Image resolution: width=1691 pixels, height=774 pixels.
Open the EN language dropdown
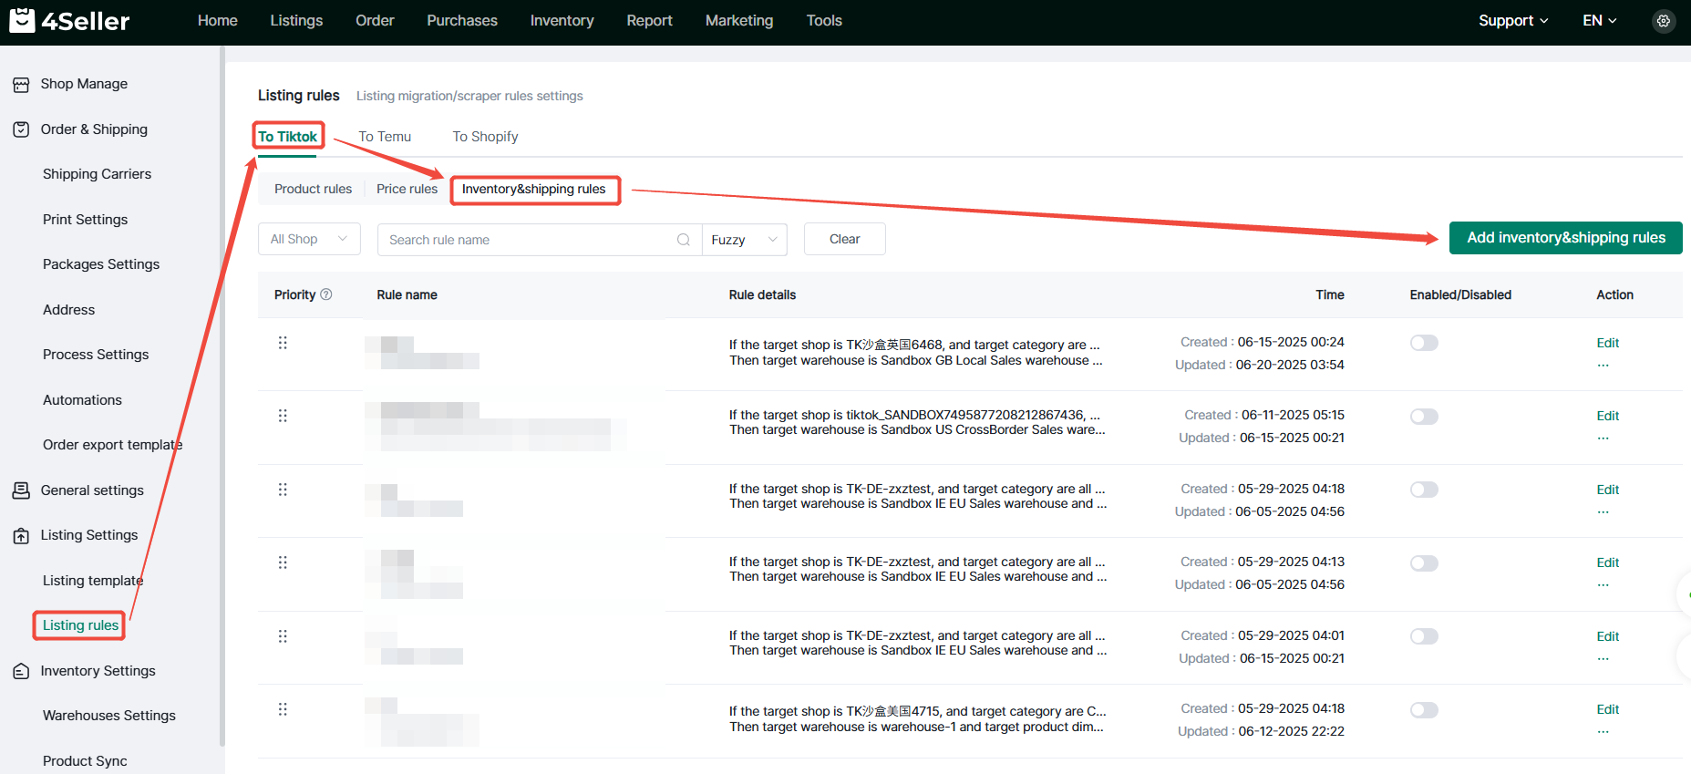(x=1600, y=21)
